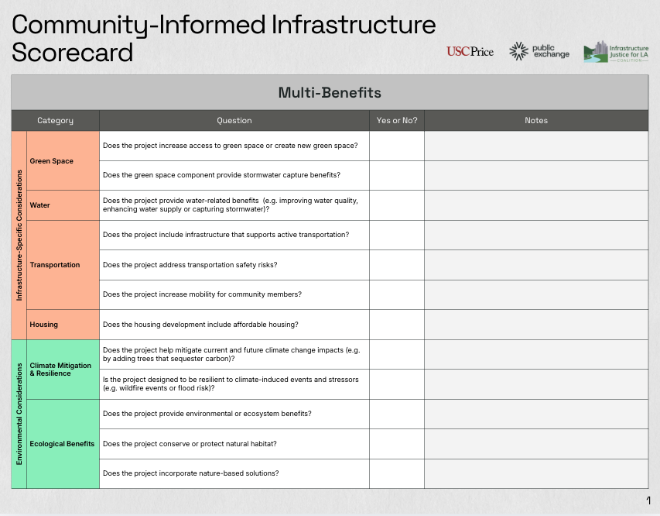The width and height of the screenshot is (660, 516).
Task: Select the Green Space category cell
Action: point(63,161)
